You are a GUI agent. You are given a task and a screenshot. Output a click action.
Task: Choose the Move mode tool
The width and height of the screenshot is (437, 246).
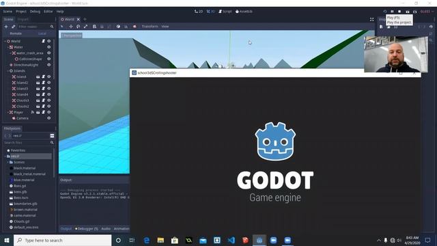coord(71,27)
